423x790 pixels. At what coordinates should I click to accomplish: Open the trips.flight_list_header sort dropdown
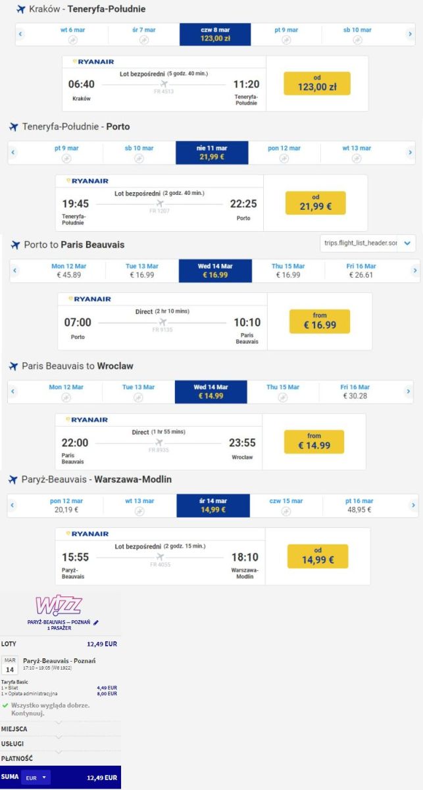368,243
